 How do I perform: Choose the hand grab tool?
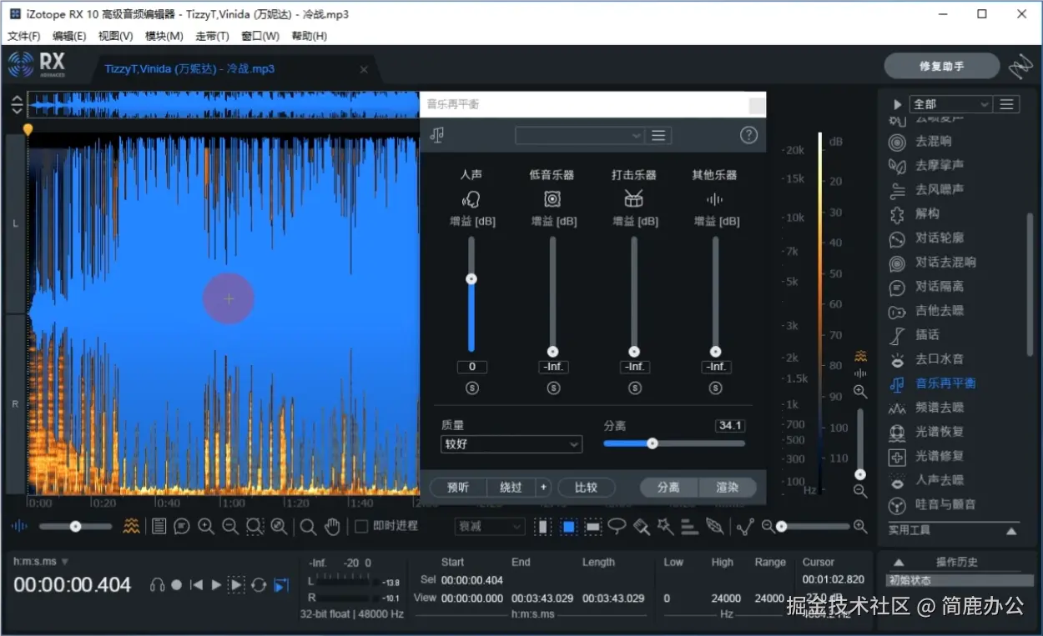332,526
